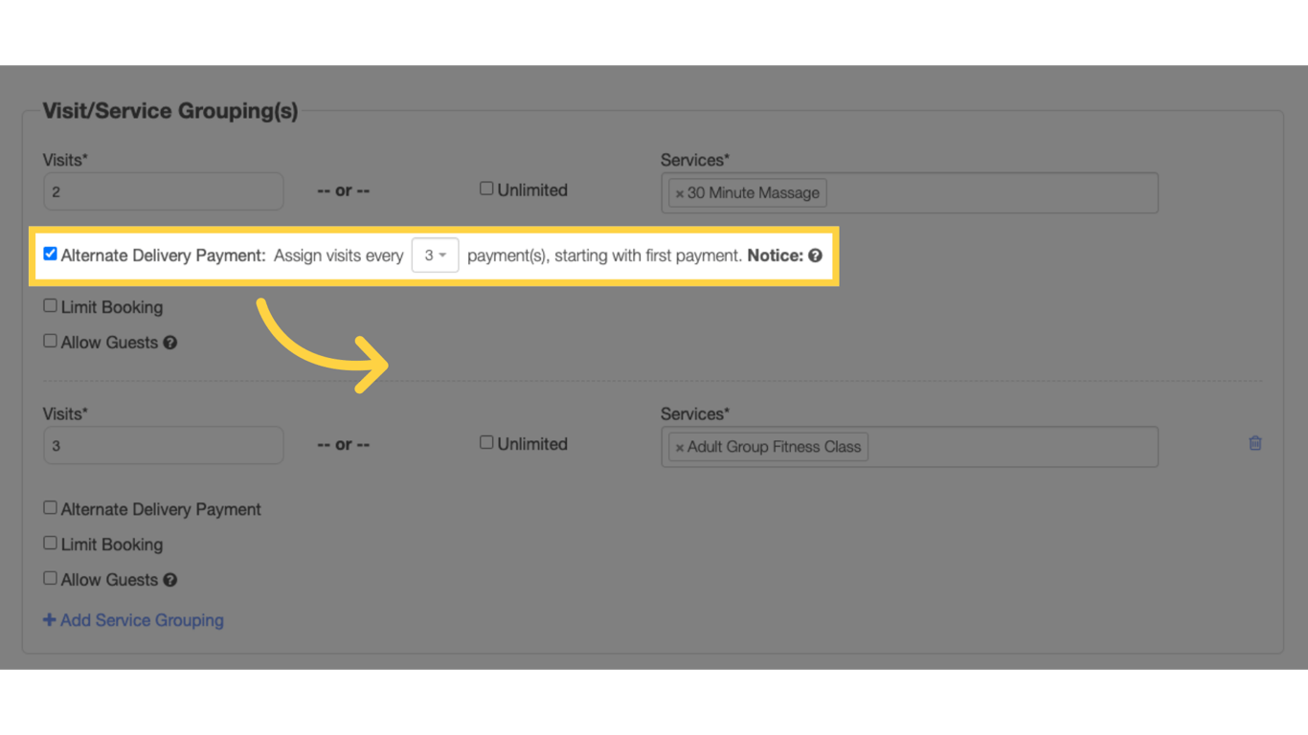The image size is (1308, 735).
Task: Click the plus icon before Add Service Grouping
Action: (50, 619)
